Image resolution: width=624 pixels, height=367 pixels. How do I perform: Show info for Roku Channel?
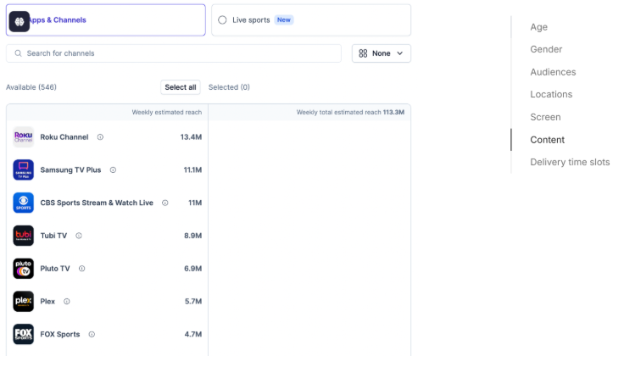click(100, 137)
